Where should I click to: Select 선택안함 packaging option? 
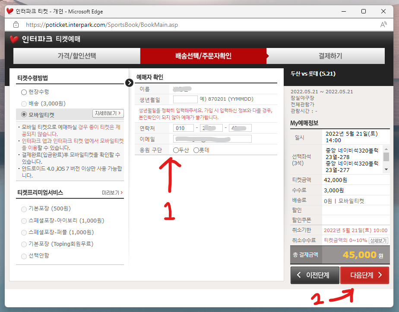tap(24, 256)
